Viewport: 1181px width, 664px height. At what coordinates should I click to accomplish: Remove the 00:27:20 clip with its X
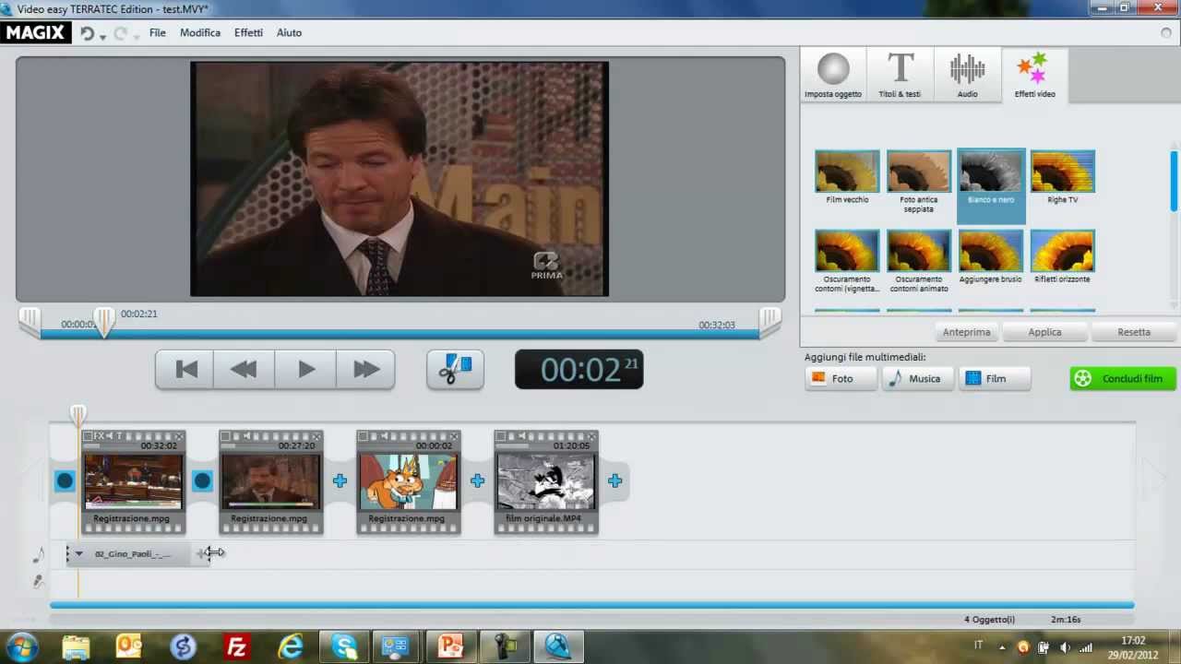pyautogui.click(x=316, y=436)
